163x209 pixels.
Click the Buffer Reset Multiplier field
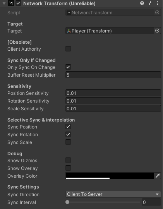coord(113,75)
